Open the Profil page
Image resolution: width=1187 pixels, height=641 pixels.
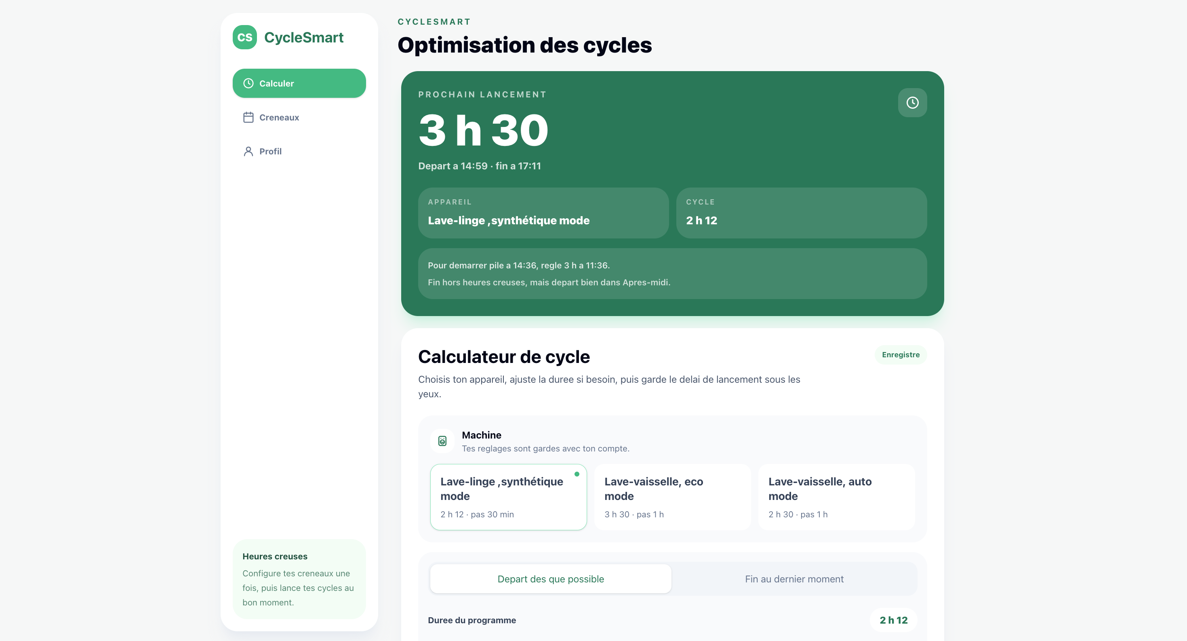(299, 151)
